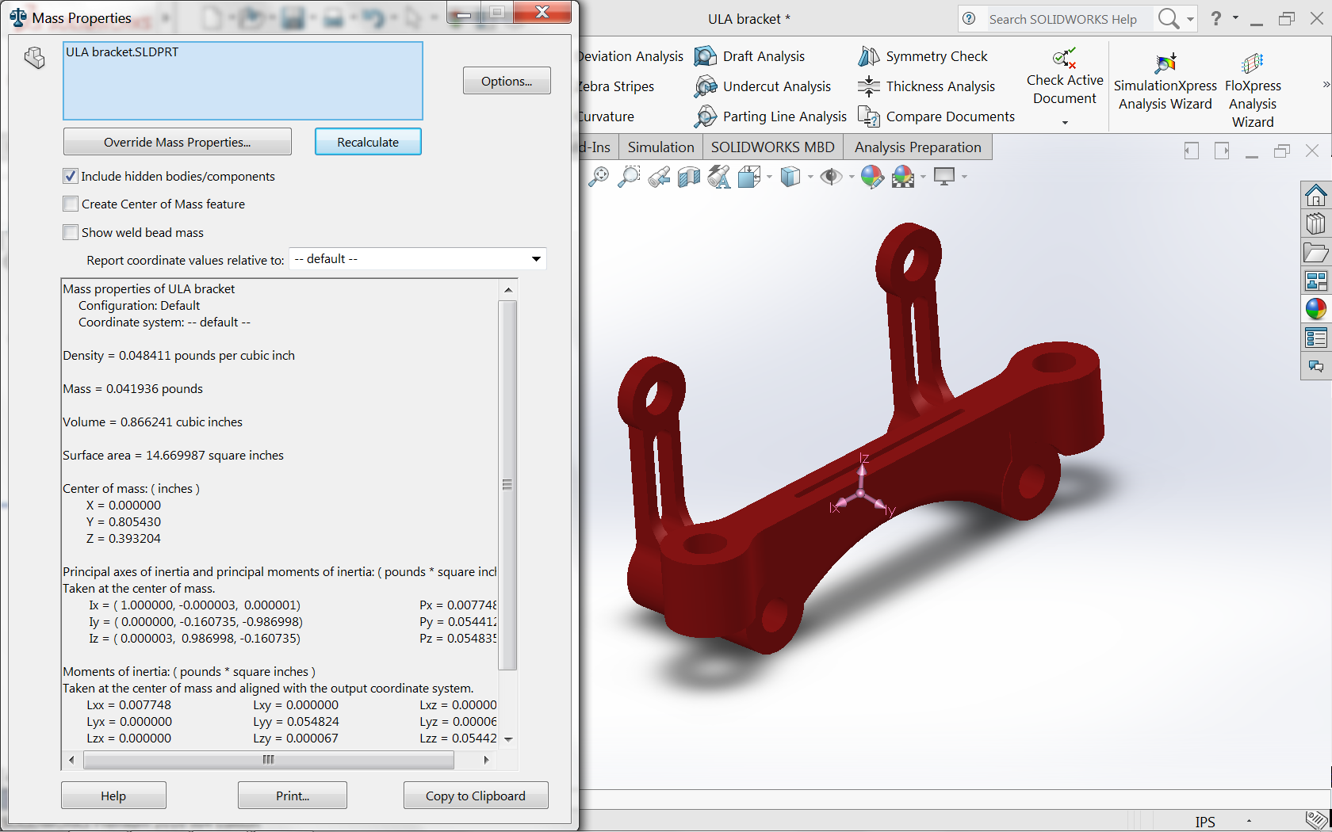This screenshot has width=1332, height=832.
Task: Click the Deviation Analysis command
Action: pos(631,56)
